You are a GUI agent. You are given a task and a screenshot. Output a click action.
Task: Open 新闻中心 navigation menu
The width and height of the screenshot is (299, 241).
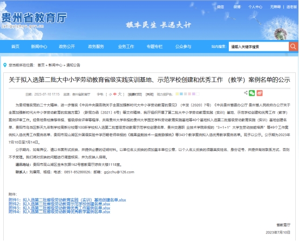point(39,46)
